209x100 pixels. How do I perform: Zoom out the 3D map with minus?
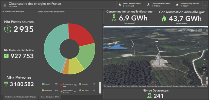tap(204, 82)
